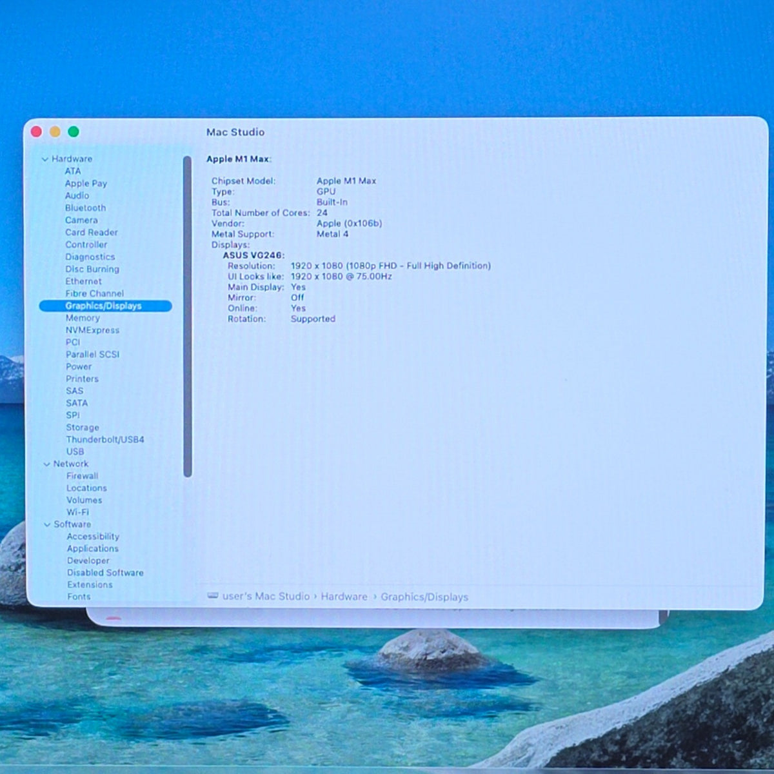Select Memory in the sidebar
The width and height of the screenshot is (774, 774).
83,318
